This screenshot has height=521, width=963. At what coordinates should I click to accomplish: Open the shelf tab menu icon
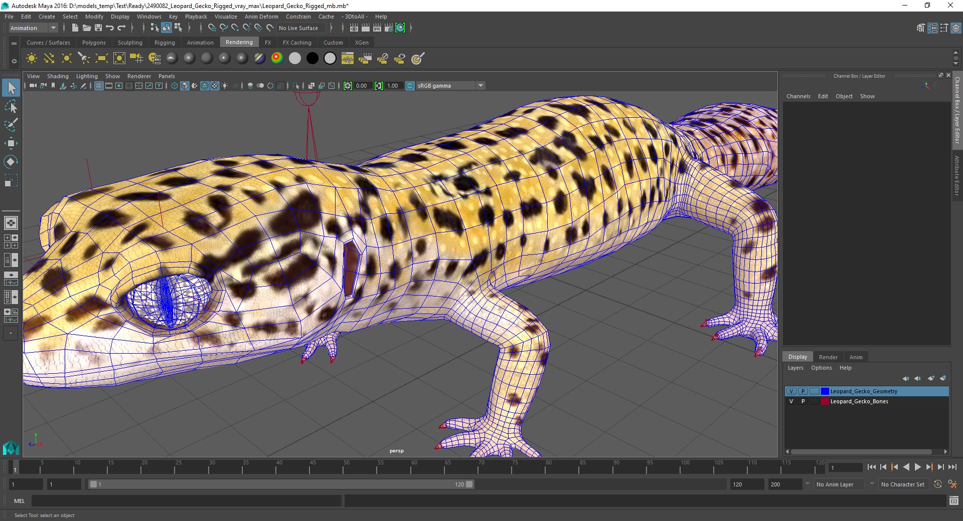pos(14,44)
